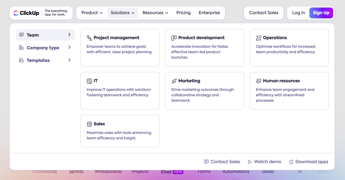Open the Enterprise menu item

click(209, 13)
